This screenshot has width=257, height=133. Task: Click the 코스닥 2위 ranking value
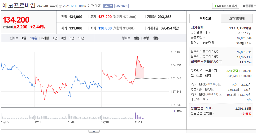pos(244,33)
